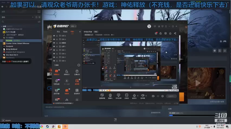231x129 pixels.
Task: Open the 歌词助手 tool icon
Action: [77, 91]
